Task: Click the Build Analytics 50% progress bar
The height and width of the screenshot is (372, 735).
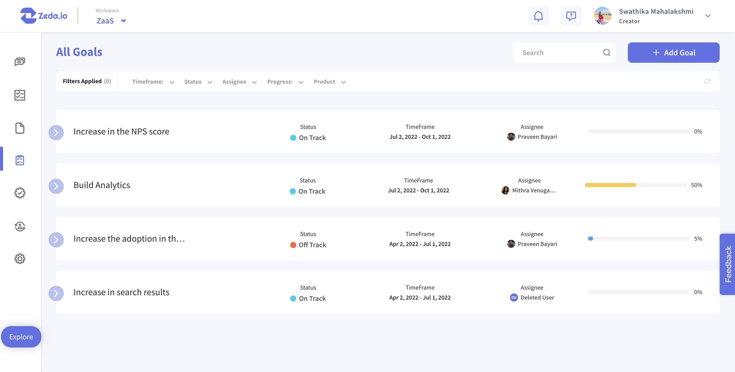Action: [x=635, y=185]
